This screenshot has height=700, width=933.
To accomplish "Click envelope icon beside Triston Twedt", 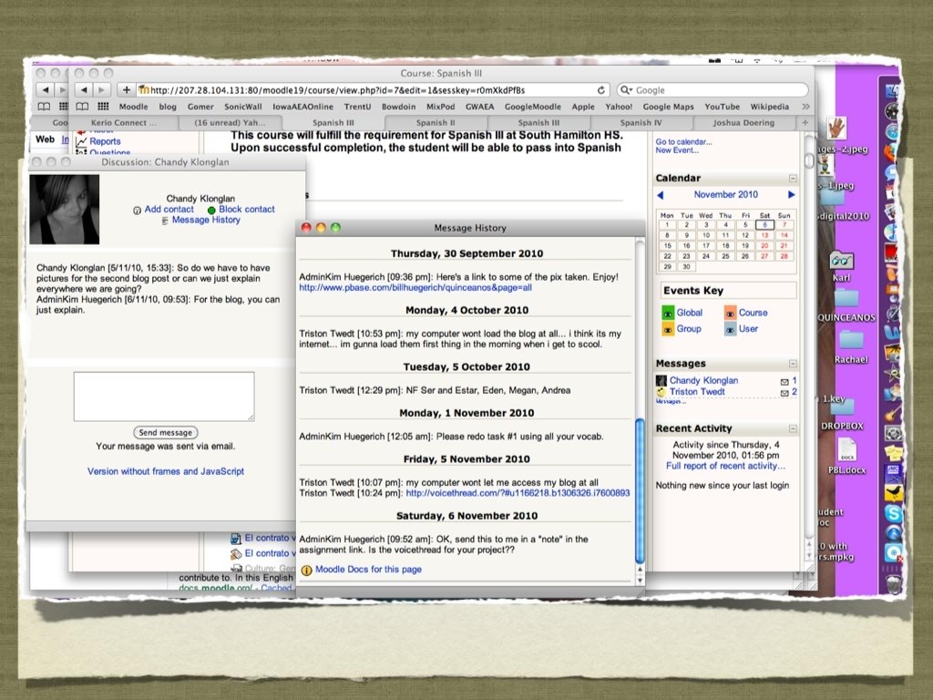I will pyautogui.click(x=784, y=393).
